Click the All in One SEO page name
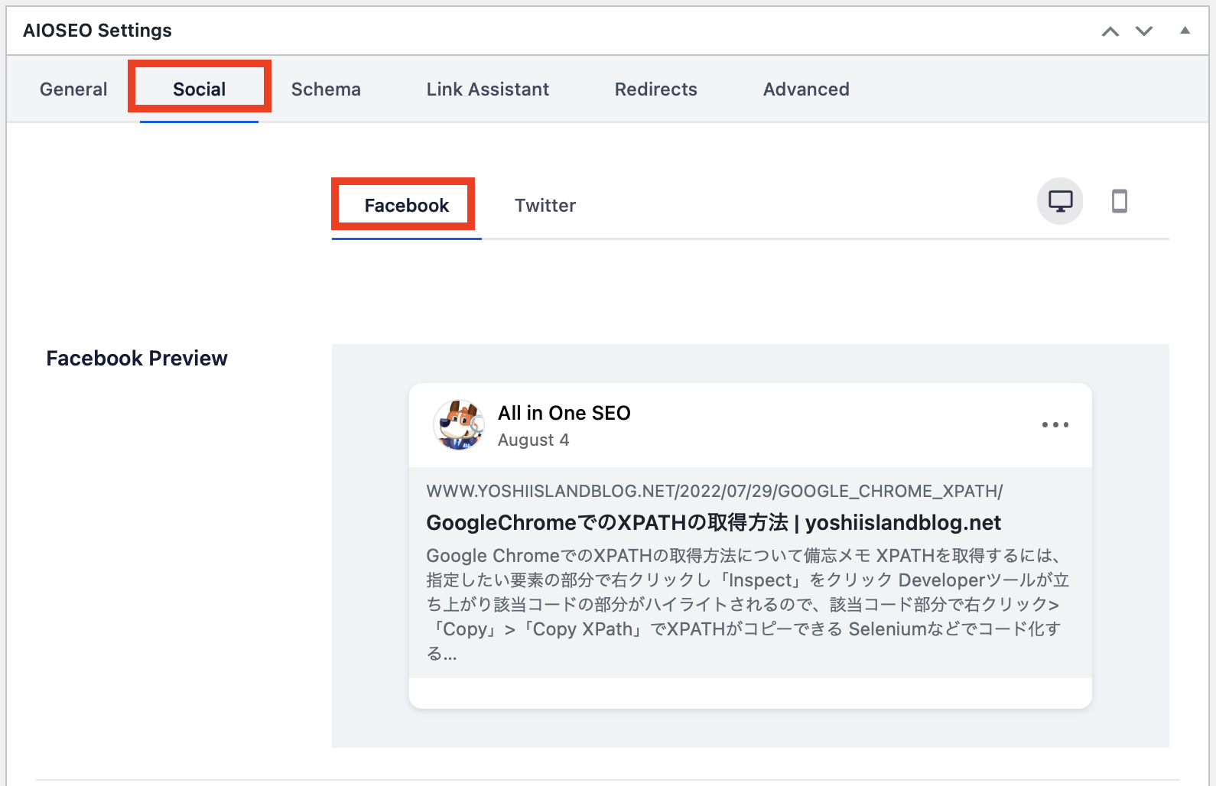Image resolution: width=1216 pixels, height=786 pixels. 564,413
